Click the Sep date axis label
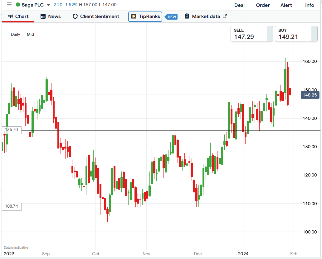 tap(46, 254)
